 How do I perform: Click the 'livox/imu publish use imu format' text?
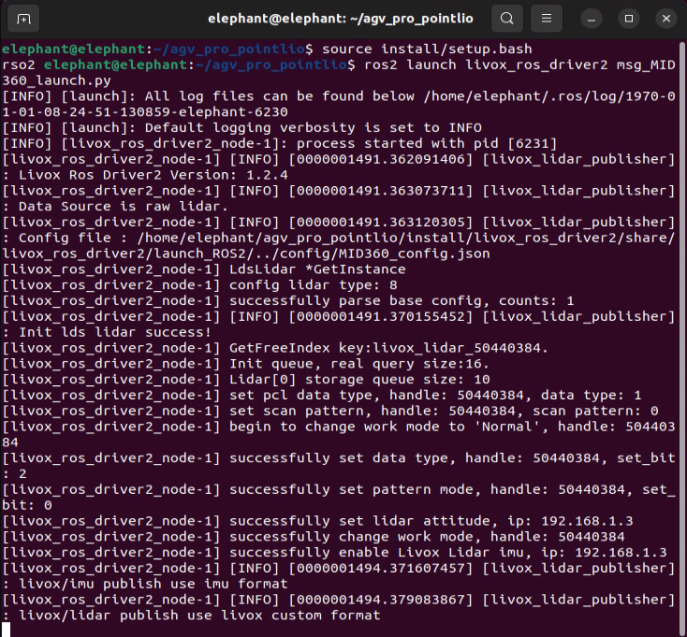[153, 584]
